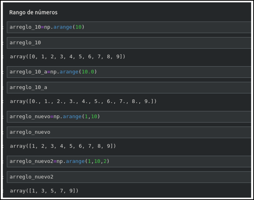The width and height of the screenshot is (254, 200).
Task: Click the output array of integers 0 to 9
Action: tap(67, 57)
